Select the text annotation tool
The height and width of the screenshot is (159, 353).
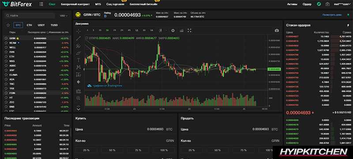pyautogui.click(x=79, y=60)
